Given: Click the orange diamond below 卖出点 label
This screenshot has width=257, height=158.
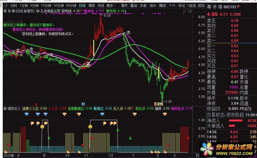Looking at the screenshot, I should [x=135, y=114].
